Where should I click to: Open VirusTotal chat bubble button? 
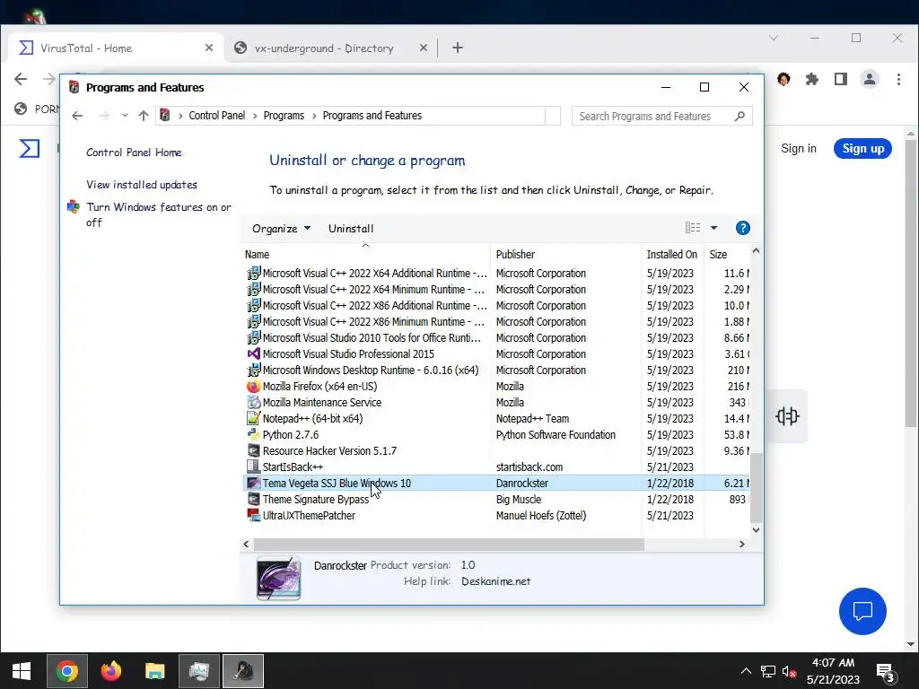click(x=862, y=611)
